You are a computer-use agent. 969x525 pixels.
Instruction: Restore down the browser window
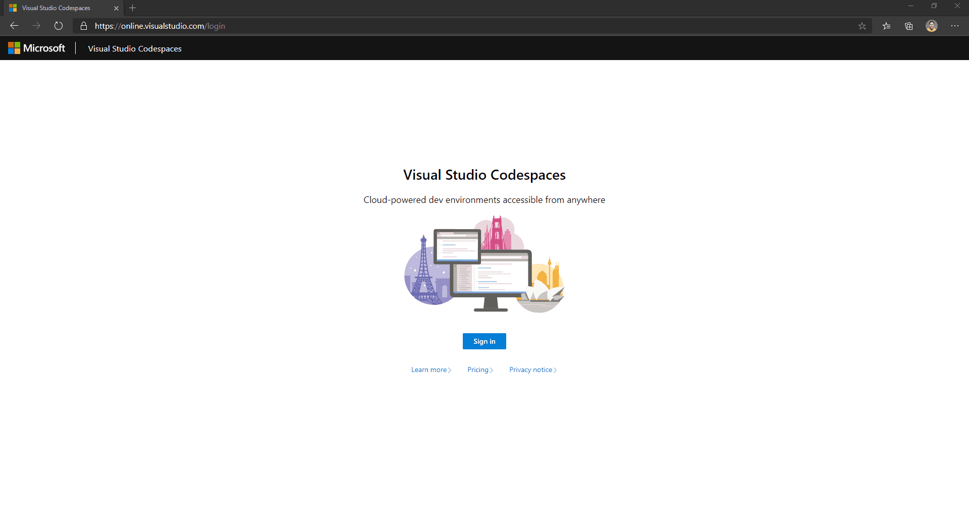934,6
